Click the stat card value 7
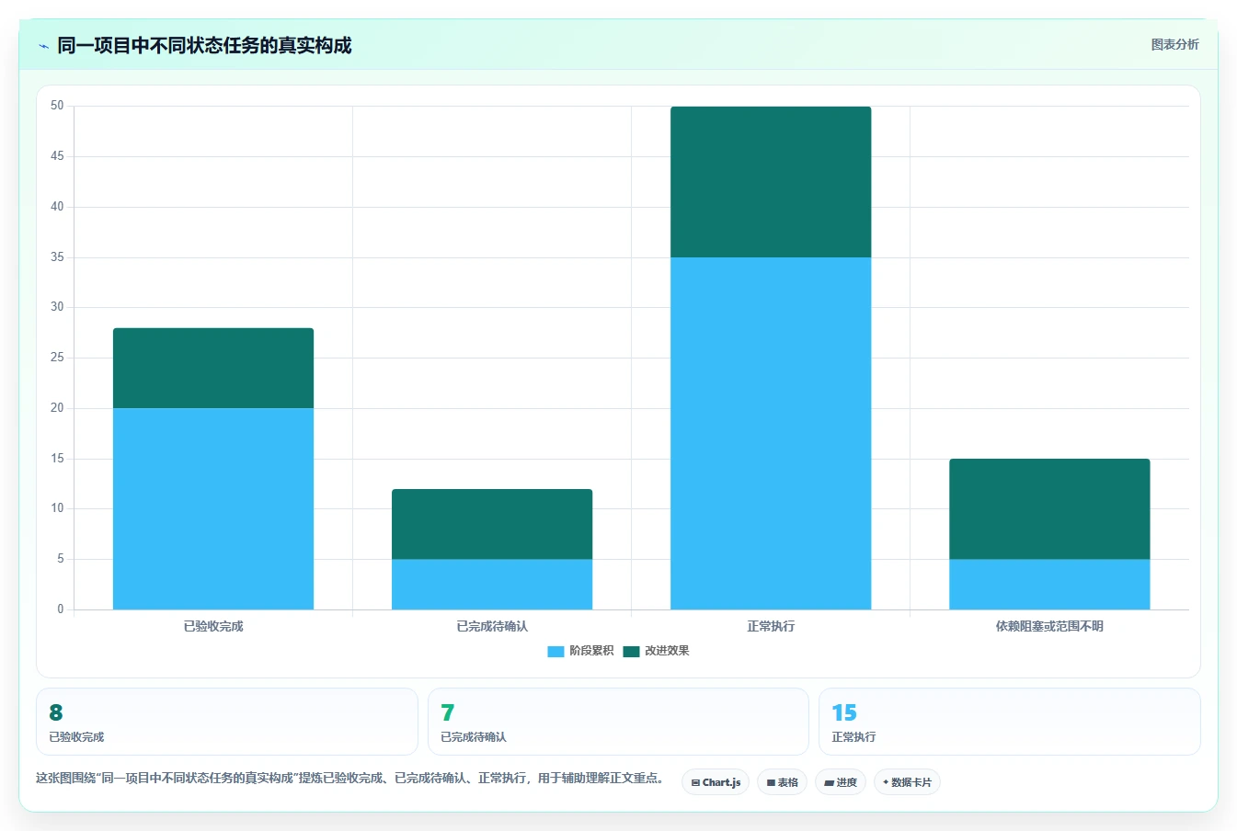Image resolution: width=1237 pixels, height=831 pixels. (448, 712)
